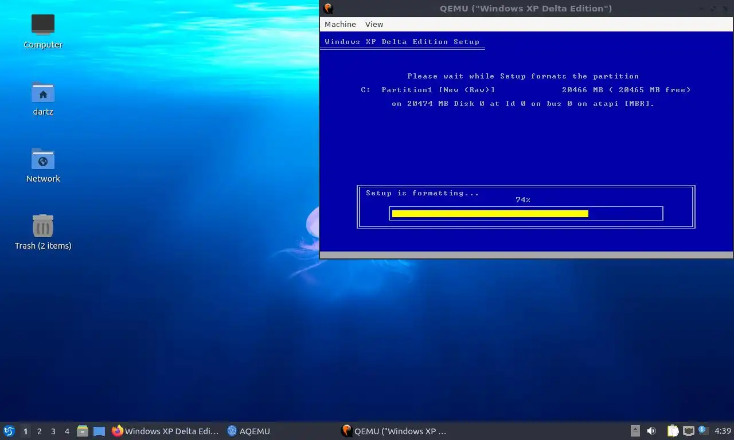Open the Machine menu in QEMU
Screen dimensions: 734x440
click(x=340, y=24)
